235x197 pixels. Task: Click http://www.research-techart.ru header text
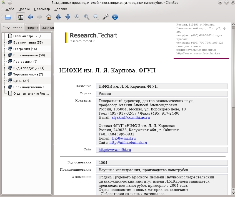pos(198,54)
